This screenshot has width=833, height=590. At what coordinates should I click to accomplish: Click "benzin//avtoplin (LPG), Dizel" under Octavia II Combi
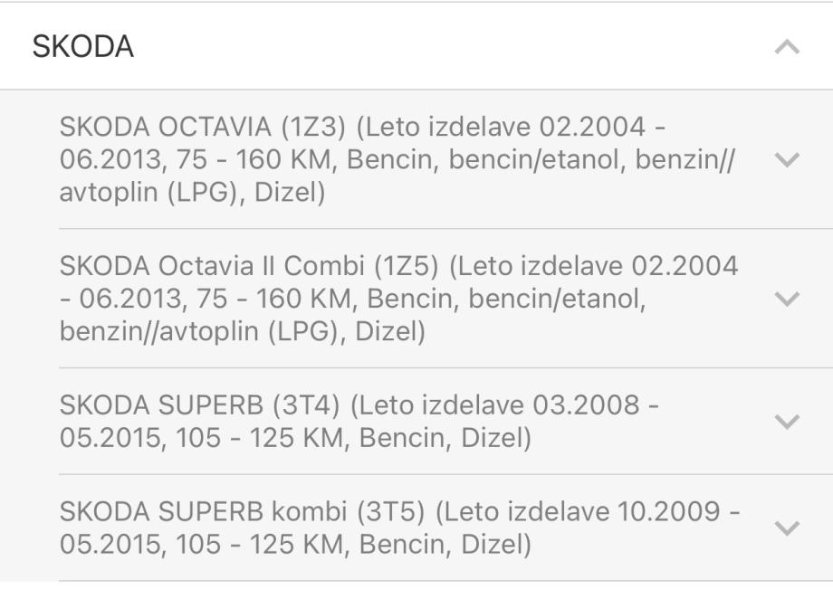(242, 332)
